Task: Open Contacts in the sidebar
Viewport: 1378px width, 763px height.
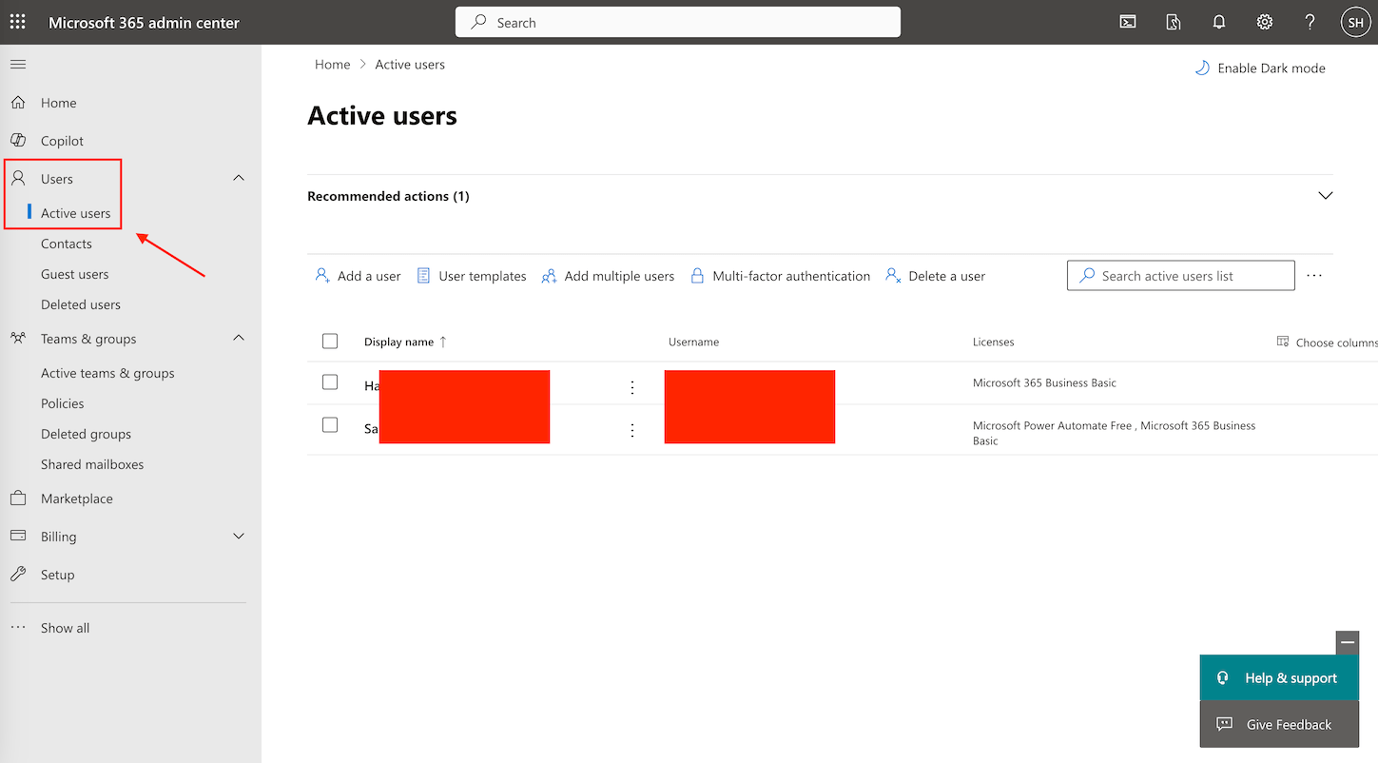Action: [67, 244]
